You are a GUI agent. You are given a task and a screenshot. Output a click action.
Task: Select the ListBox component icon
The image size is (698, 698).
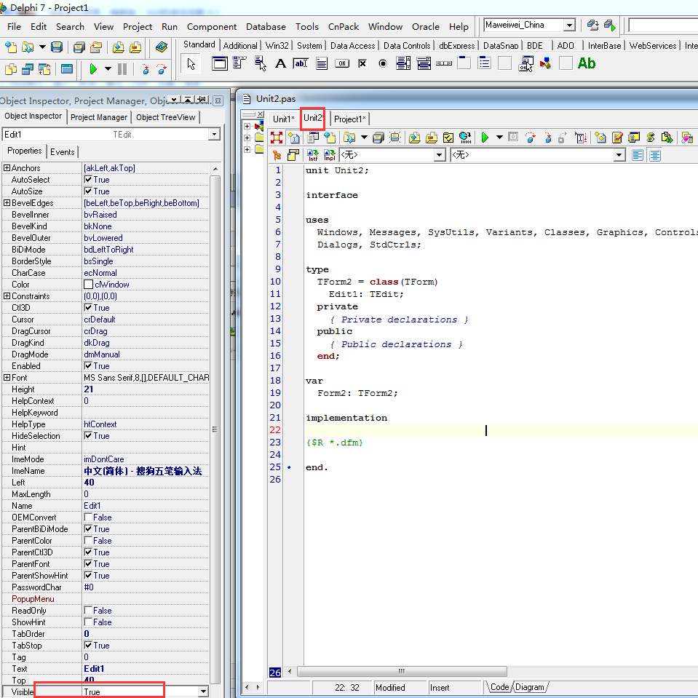[x=403, y=63]
